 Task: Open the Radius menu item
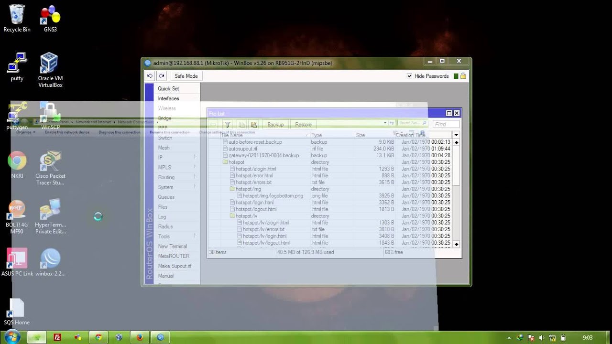click(176, 226)
